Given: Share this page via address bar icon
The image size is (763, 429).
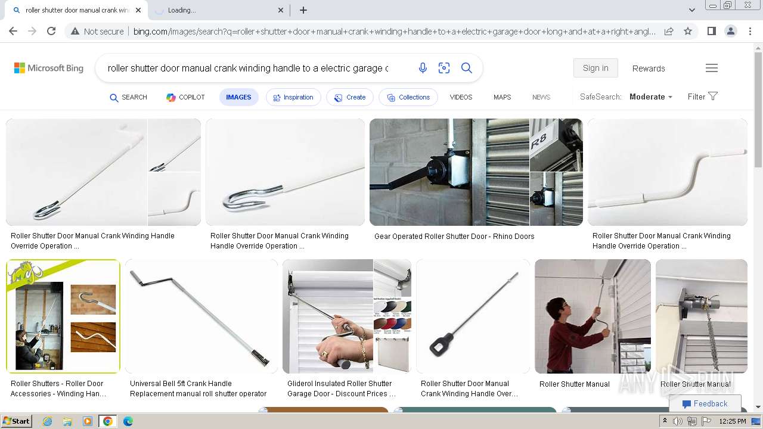Looking at the screenshot, I should point(669,31).
